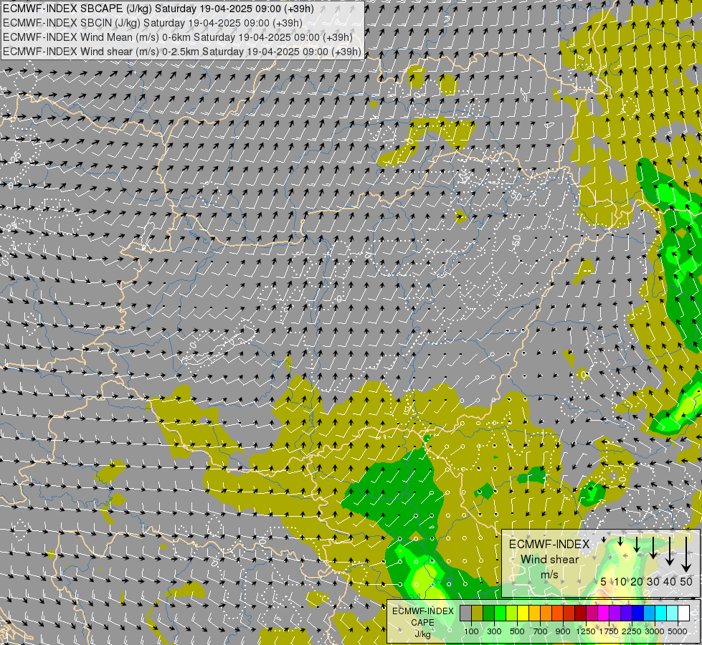702x645 pixels.
Task: Pick the white CAPE legend swatch
Action: click(684, 613)
